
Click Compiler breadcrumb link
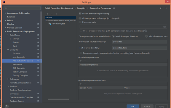pos(81,8)
